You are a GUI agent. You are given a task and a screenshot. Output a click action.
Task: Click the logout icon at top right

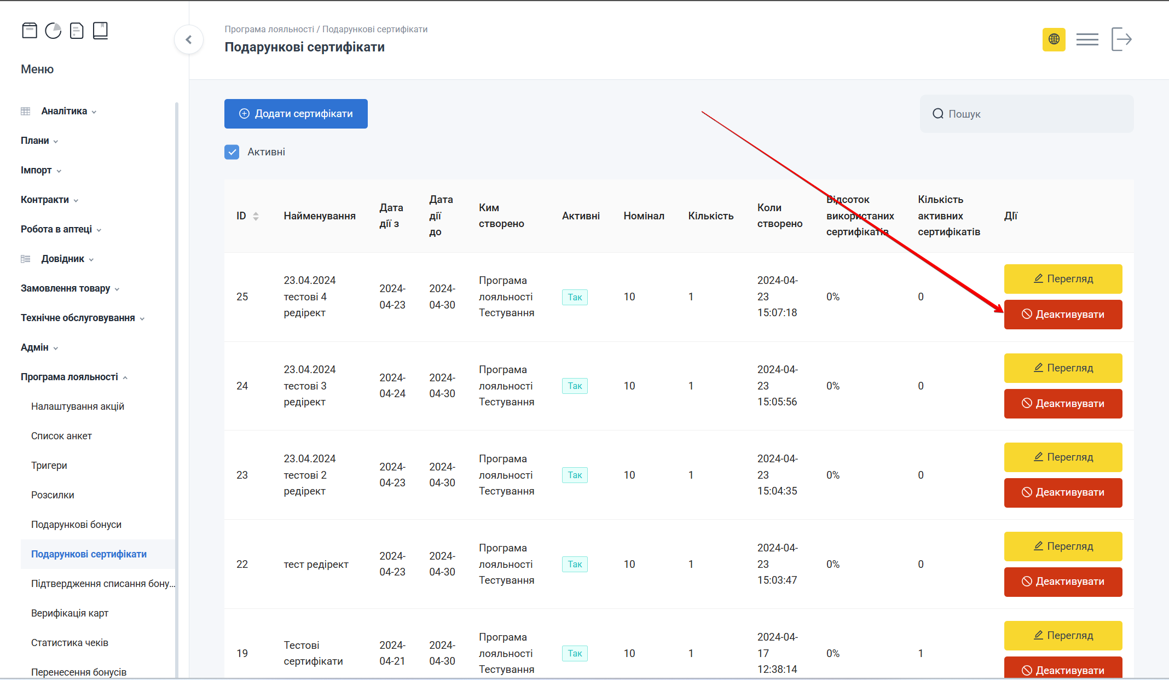click(x=1121, y=39)
